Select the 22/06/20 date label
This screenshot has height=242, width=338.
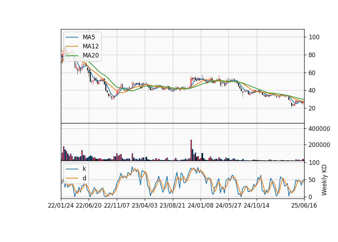[x=89, y=206]
